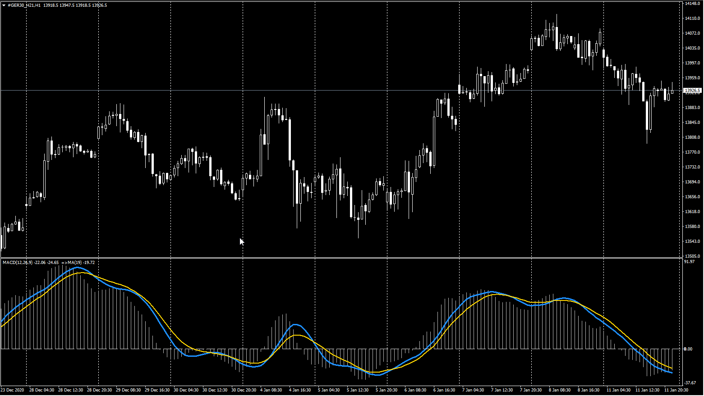
Task: Click the 30 Dec 04:30 time label
Action: point(186,390)
